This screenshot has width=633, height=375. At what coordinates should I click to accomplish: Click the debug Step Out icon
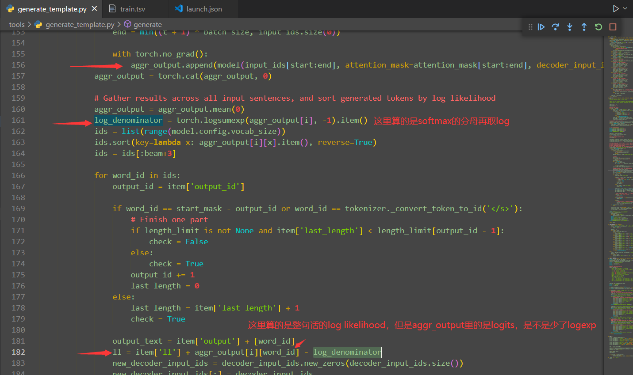pos(584,27)
